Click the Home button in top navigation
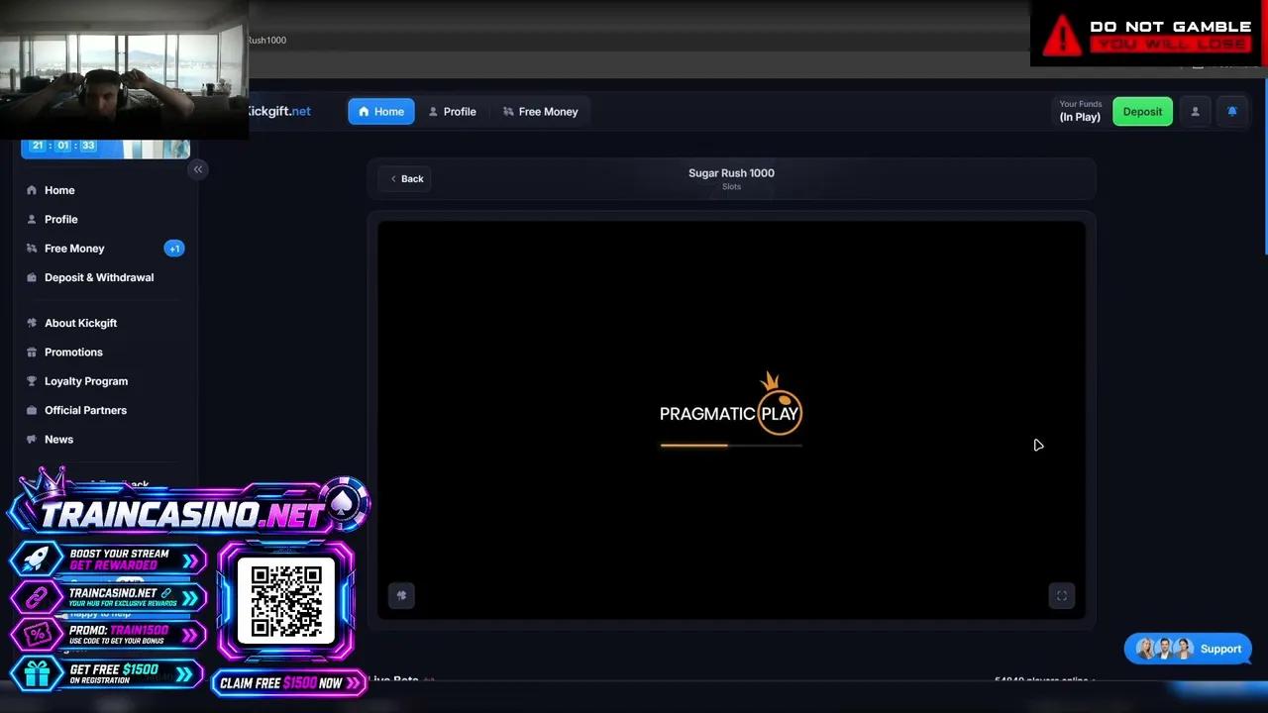 (381, 112)
